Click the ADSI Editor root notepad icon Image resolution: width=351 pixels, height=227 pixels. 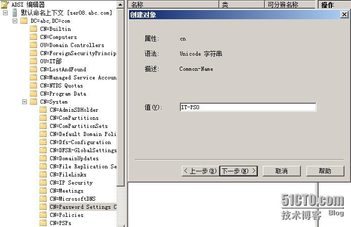point(5,5)
